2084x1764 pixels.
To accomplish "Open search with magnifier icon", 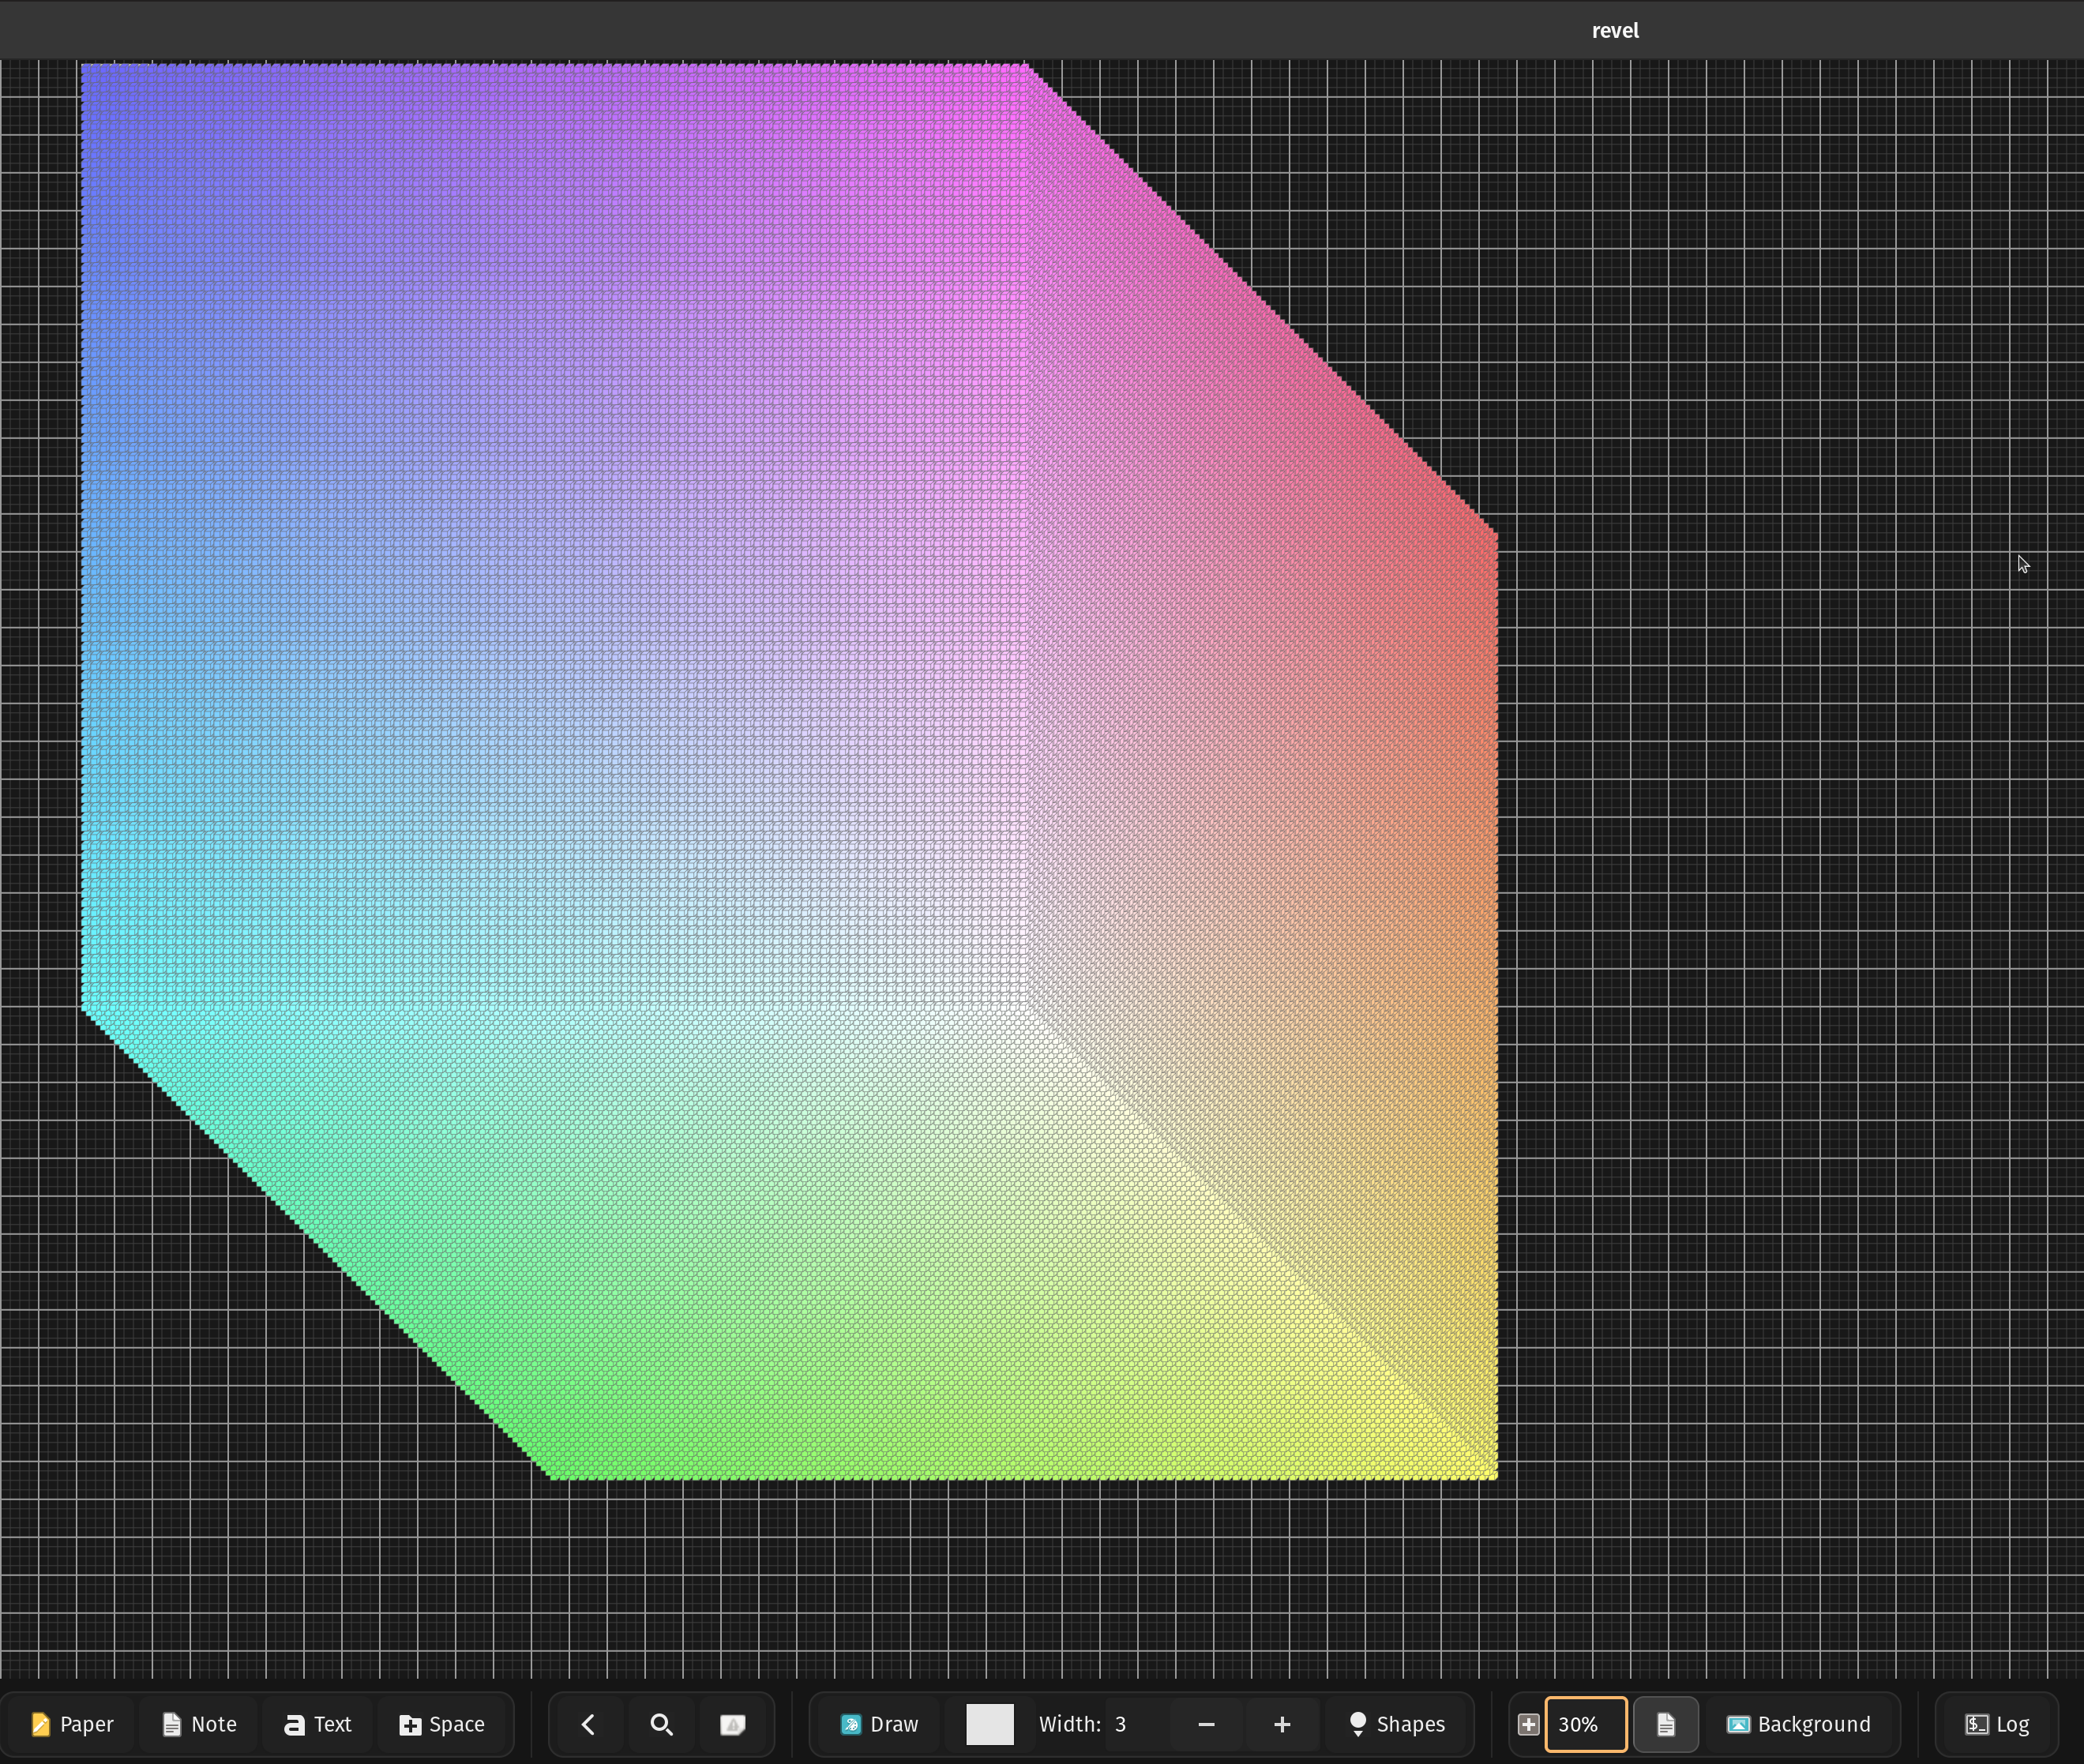I will click(661, 1724).
